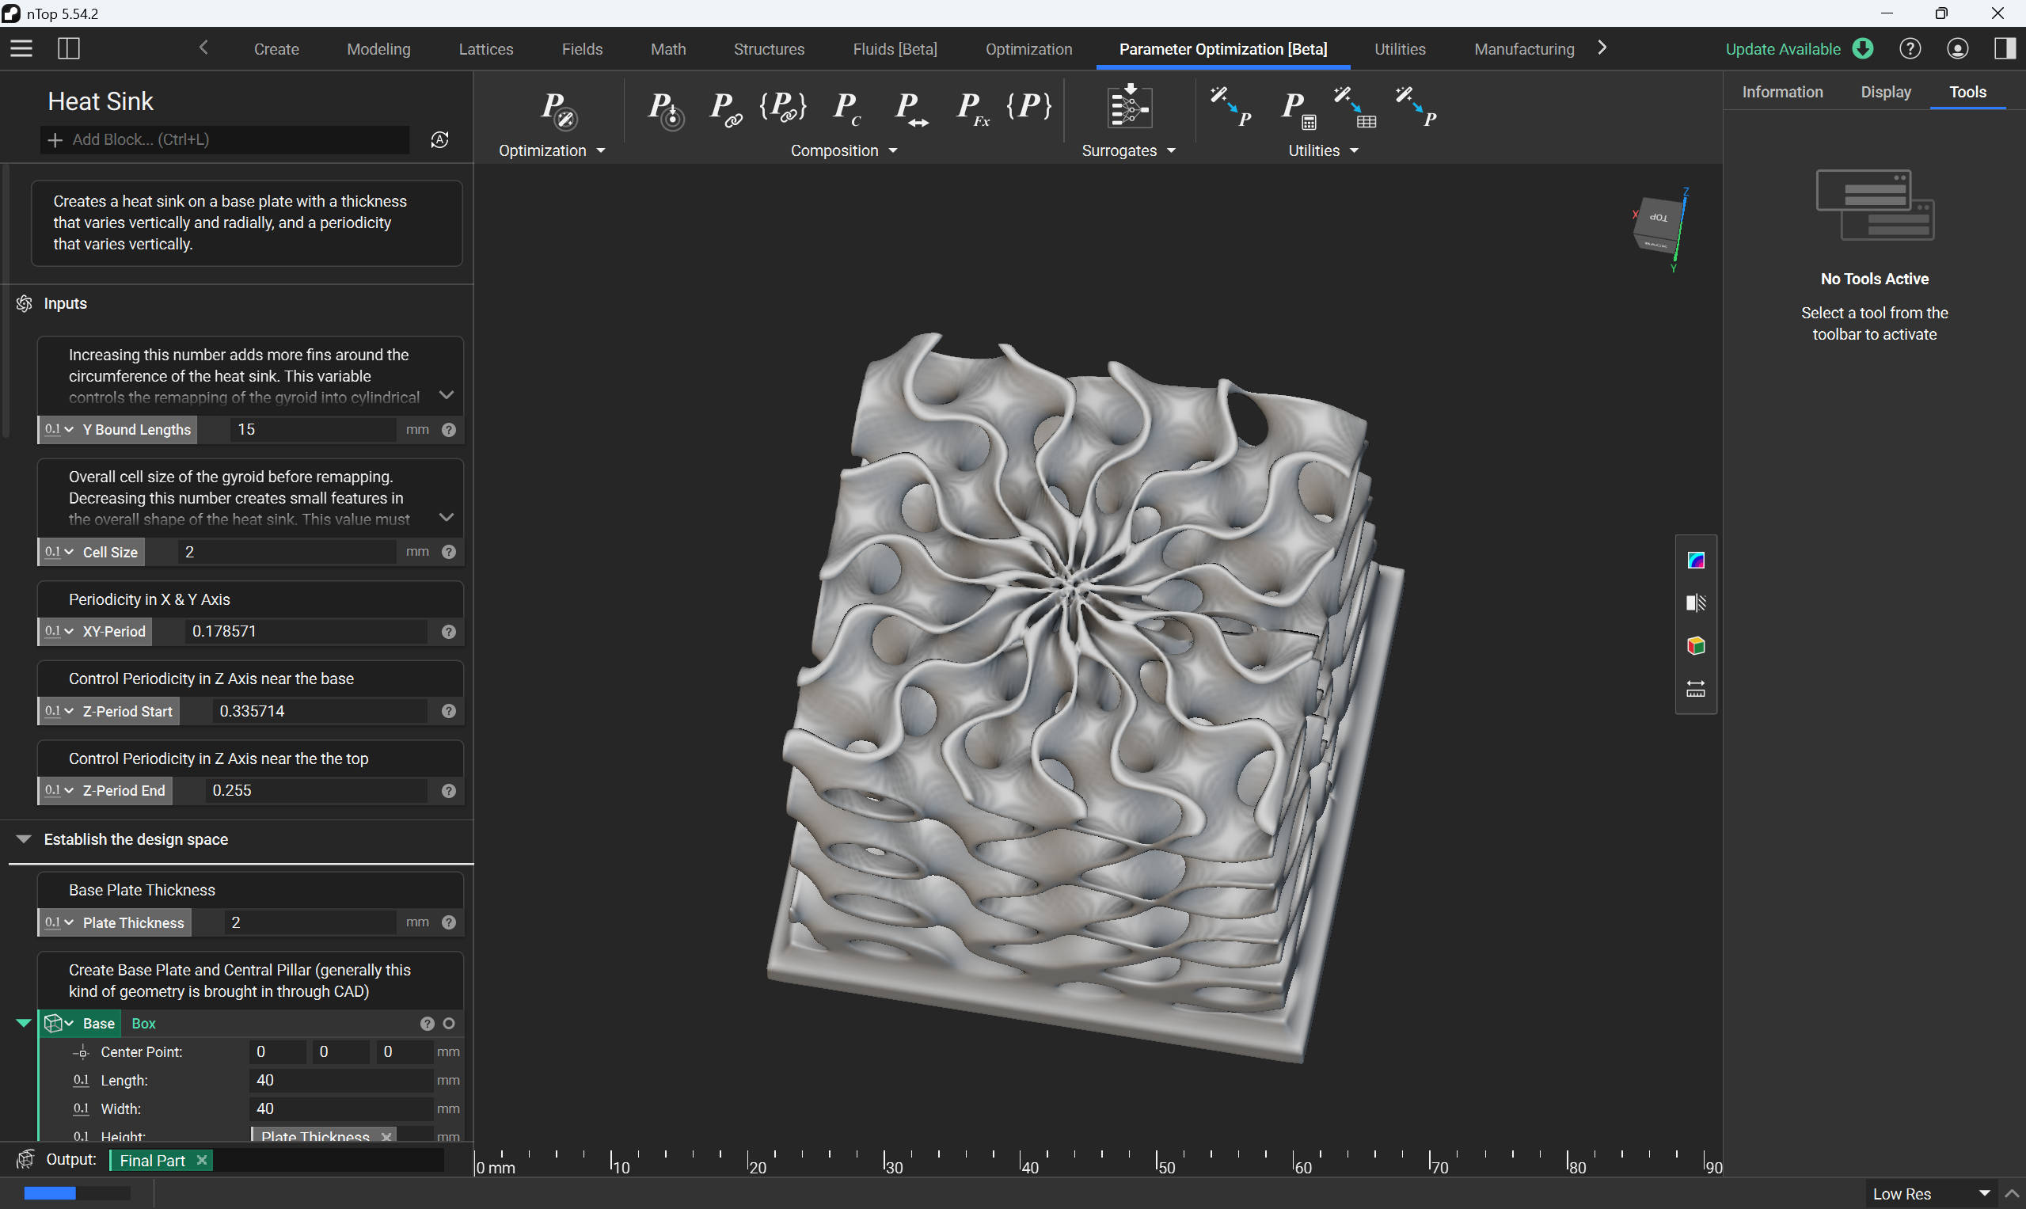Click Update Available link
The image size is (2026, 1209).
(1782, 49)
